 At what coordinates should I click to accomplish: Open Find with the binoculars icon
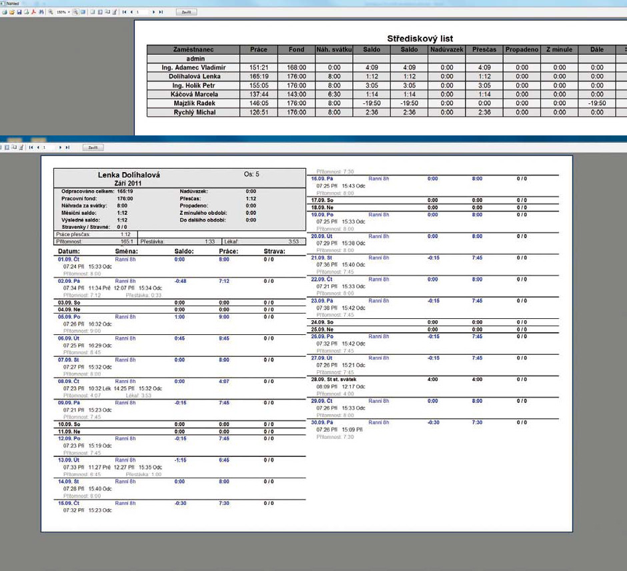tap(41, 12)
